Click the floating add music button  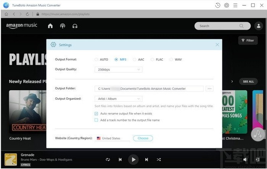[257, 134]
